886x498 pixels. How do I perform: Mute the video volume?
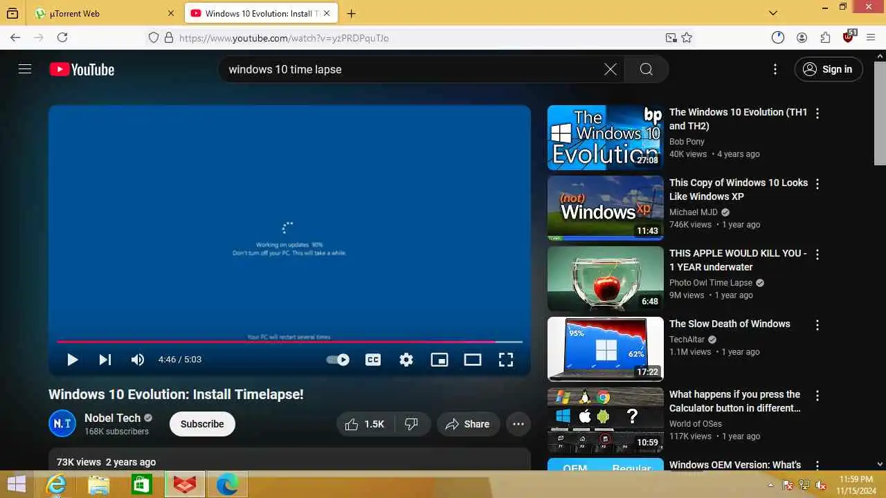[x=138, y=360]
